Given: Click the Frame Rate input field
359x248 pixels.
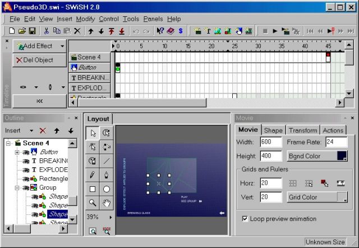Looking at the screenshot, I should [336, 142].
